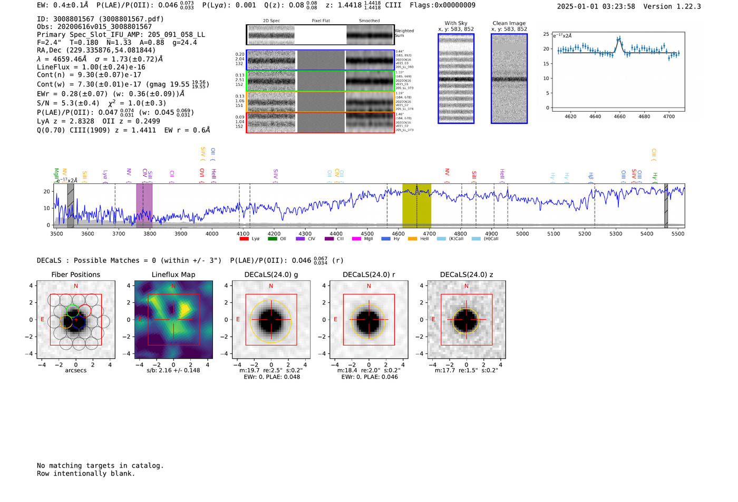Viewport: 738px width, 502px height.
Task: Open the Lineflux Map image
Action: click(173, 319)
